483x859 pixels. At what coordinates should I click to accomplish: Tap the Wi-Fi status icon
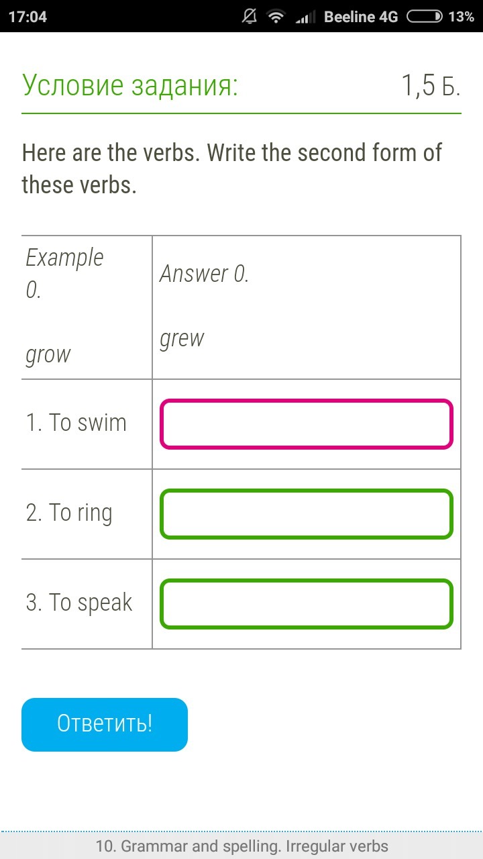(275, 17)
